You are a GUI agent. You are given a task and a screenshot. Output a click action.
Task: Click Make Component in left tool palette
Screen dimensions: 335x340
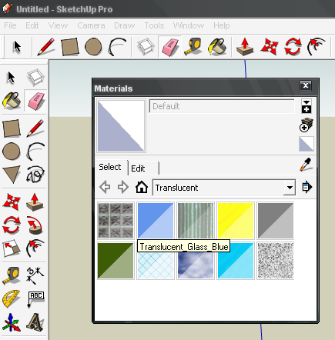pos(35,77)
